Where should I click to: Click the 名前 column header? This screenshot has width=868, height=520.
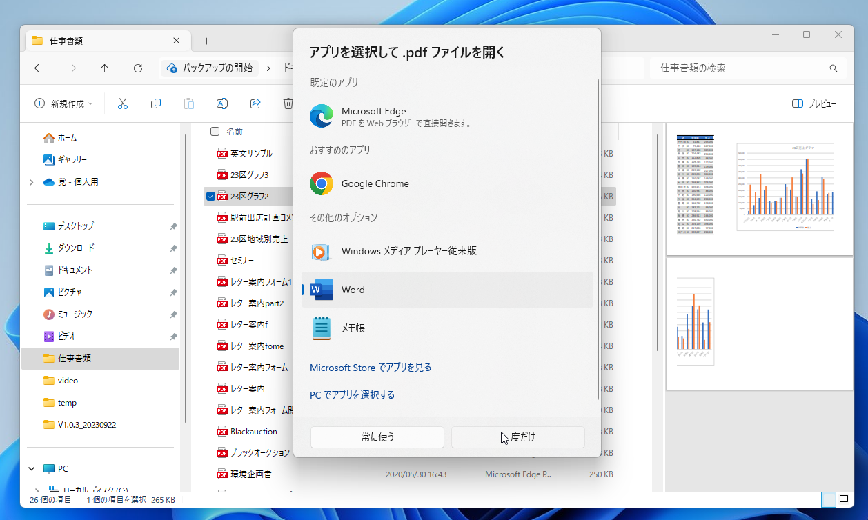tap(235, 131)
